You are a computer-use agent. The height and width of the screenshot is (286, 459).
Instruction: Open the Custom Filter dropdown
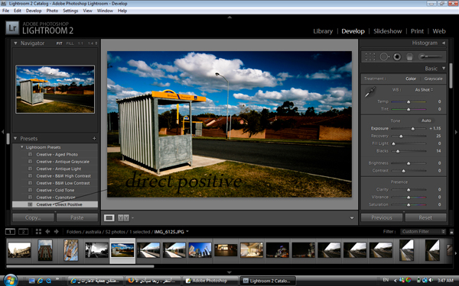(x=423, y=231)
